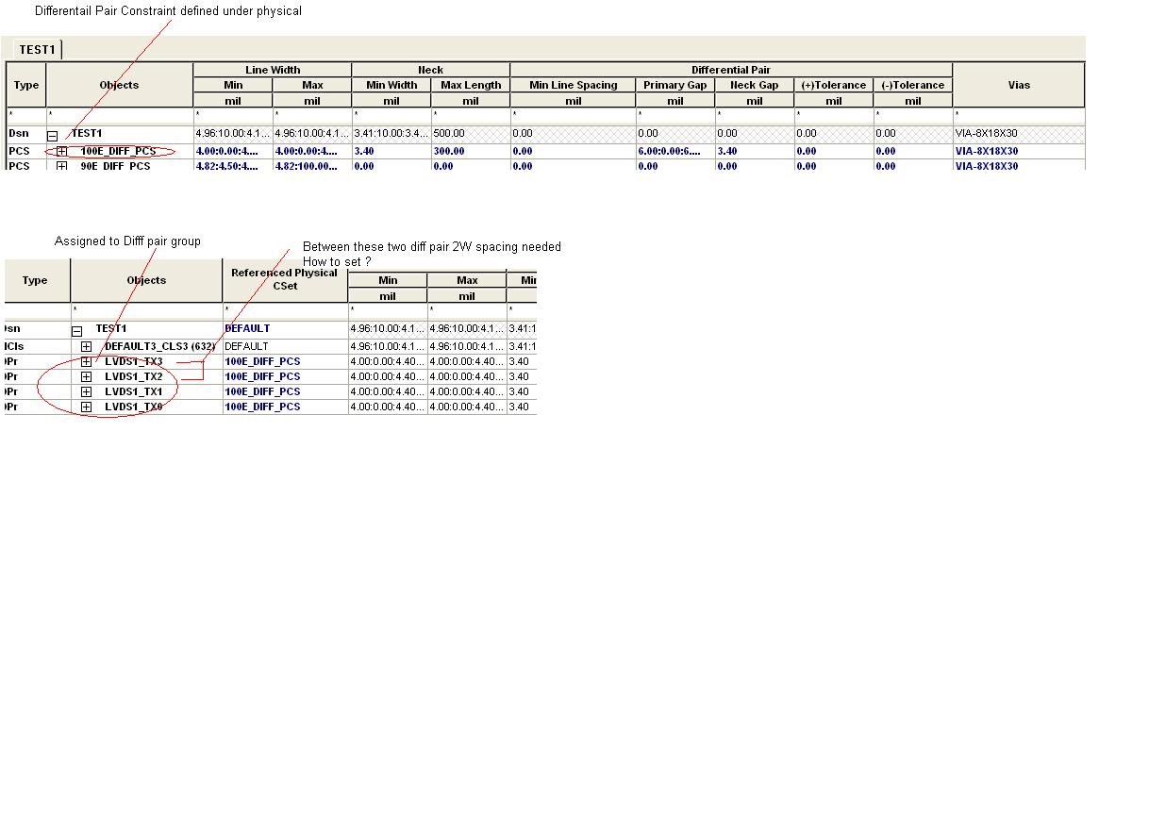Click the Vias column header

coord(1018,85)
